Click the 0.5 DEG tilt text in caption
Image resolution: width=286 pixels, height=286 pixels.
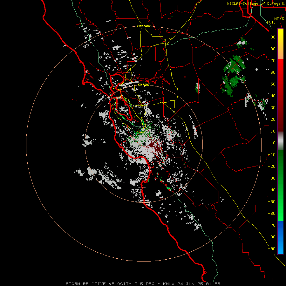(144, 284)
